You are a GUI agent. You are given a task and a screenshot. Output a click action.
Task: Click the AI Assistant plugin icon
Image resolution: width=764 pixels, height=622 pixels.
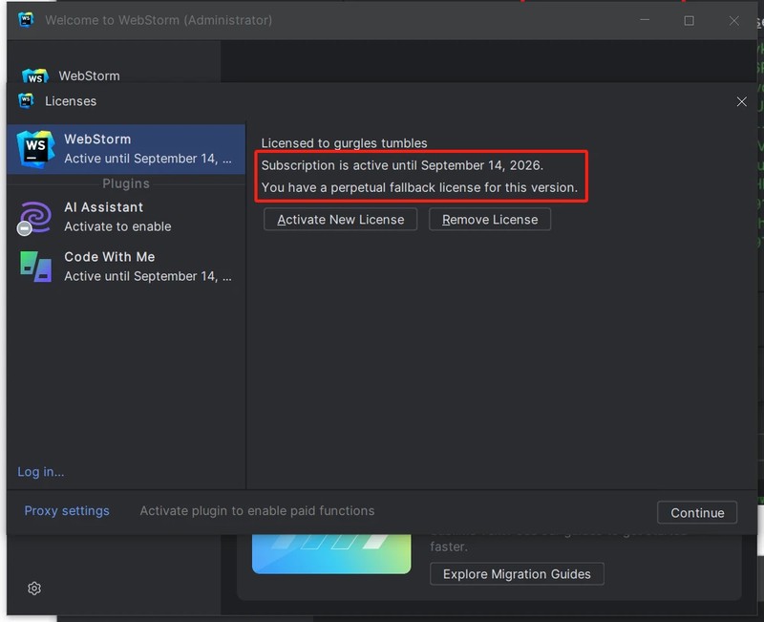[35, 217]
